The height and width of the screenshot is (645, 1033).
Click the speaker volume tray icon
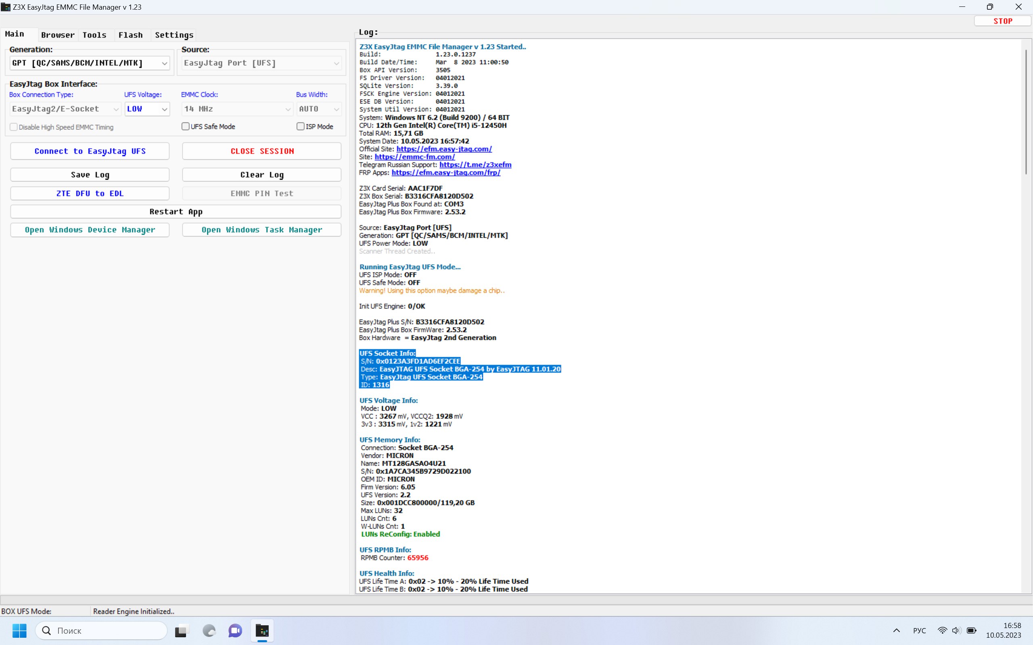[956, 630]
